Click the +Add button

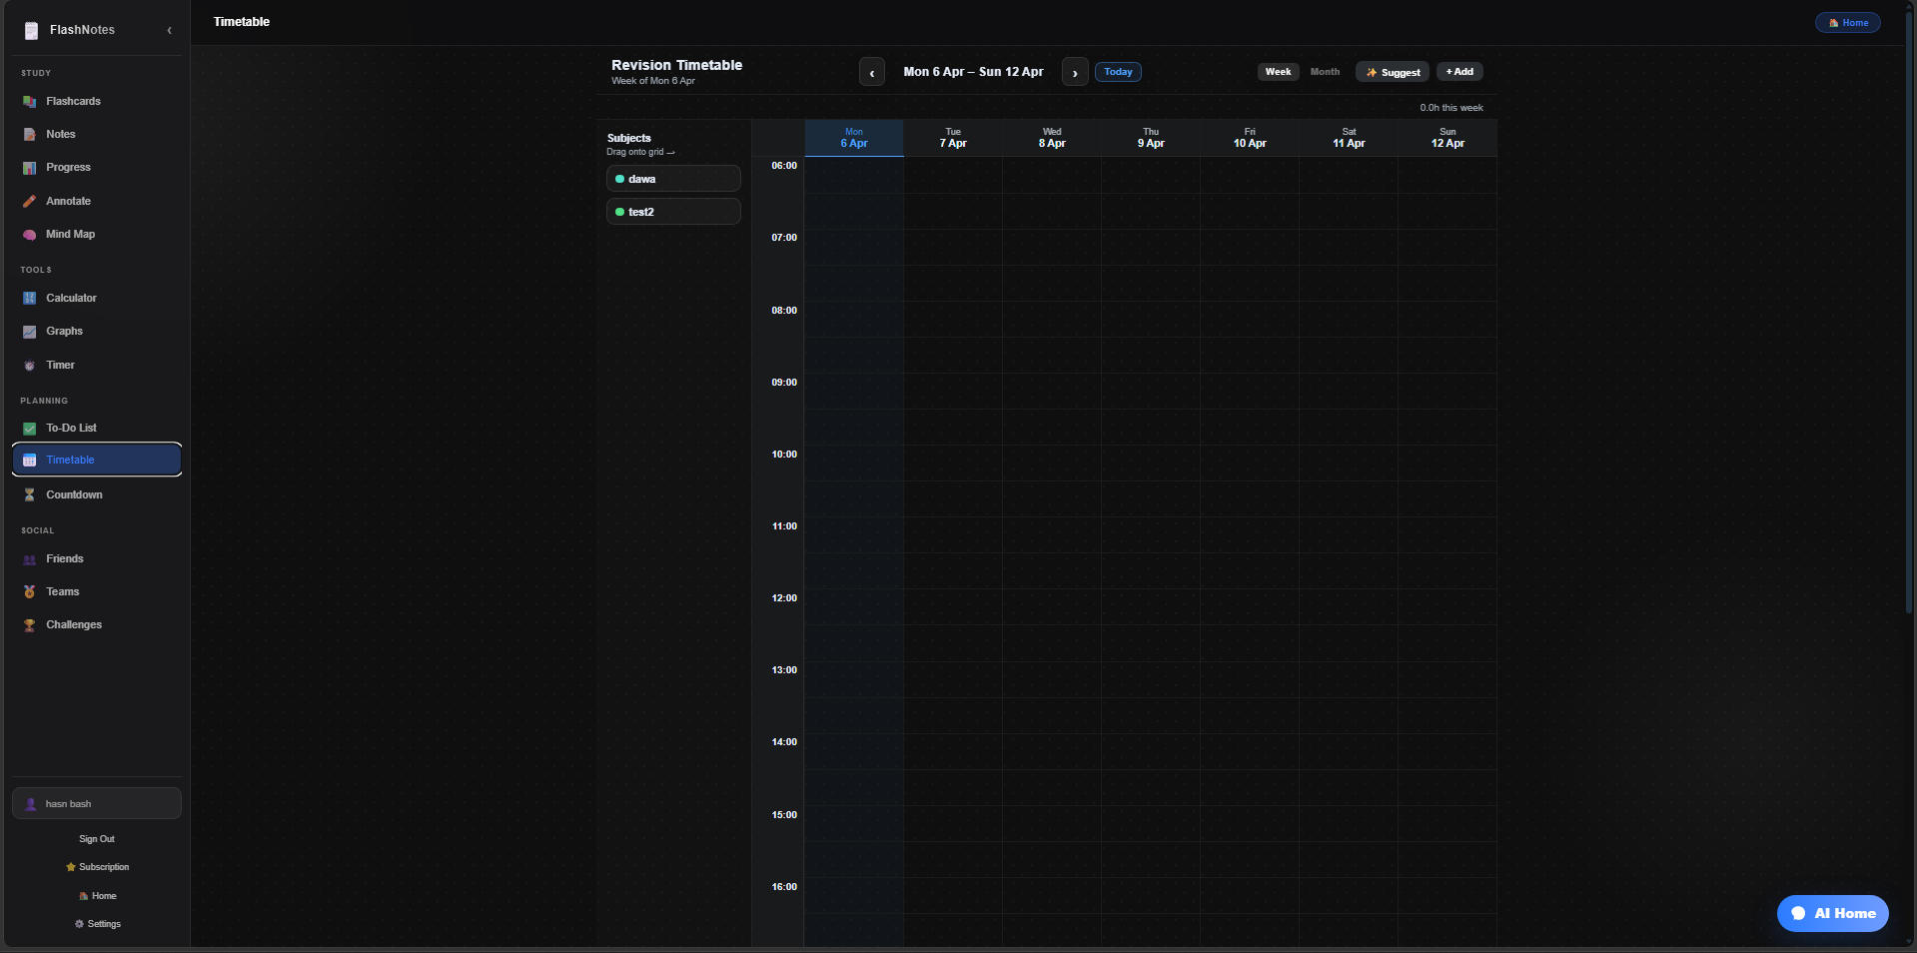[x=1459, y=72]
